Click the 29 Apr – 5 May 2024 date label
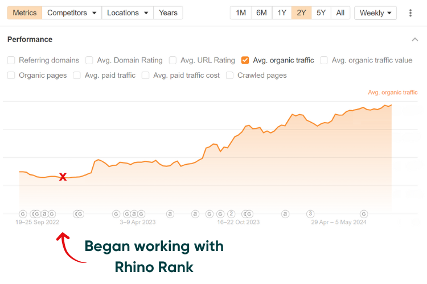This screenshot has height=284, width=427. click(x=339, y=222)
